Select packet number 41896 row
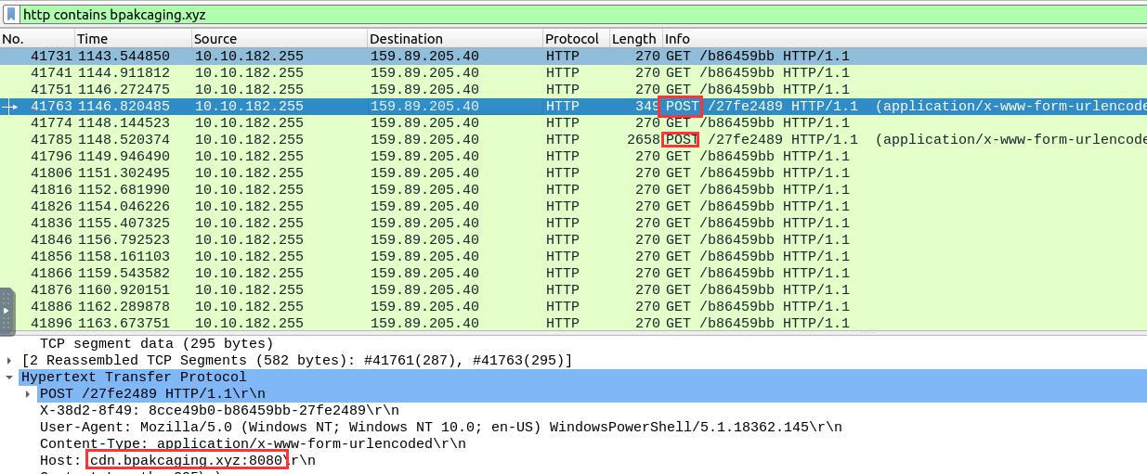This screenshot has width=1147, height=474. point(371,324)
